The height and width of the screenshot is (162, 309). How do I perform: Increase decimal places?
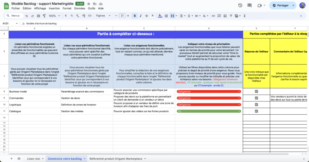84,16
